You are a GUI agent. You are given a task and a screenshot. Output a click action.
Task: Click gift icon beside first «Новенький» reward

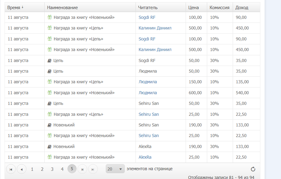point(50,17)
